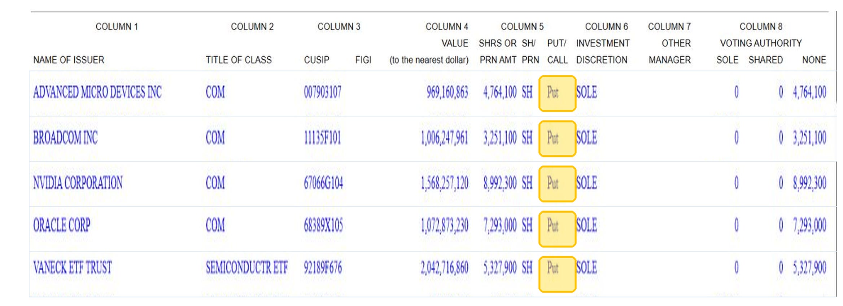The height and width of the screenshot is (306, 843).
Task: Select the value 1,568,257,120
Action: pyautogui.click(x=445, y=183)
